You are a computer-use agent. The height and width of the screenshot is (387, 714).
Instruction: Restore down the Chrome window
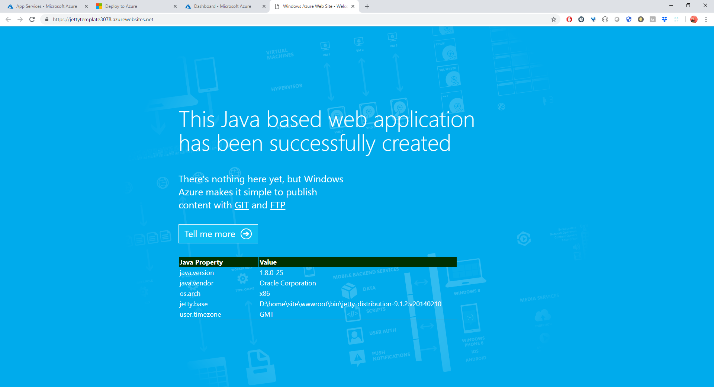(x=688, y=6)
